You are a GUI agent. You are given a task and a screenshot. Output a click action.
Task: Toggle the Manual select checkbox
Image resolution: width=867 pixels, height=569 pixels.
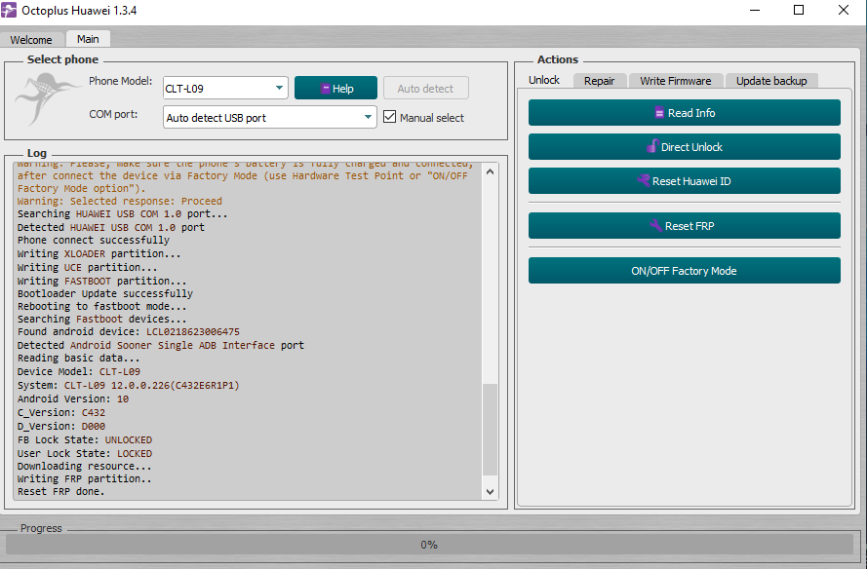point(389,117)
